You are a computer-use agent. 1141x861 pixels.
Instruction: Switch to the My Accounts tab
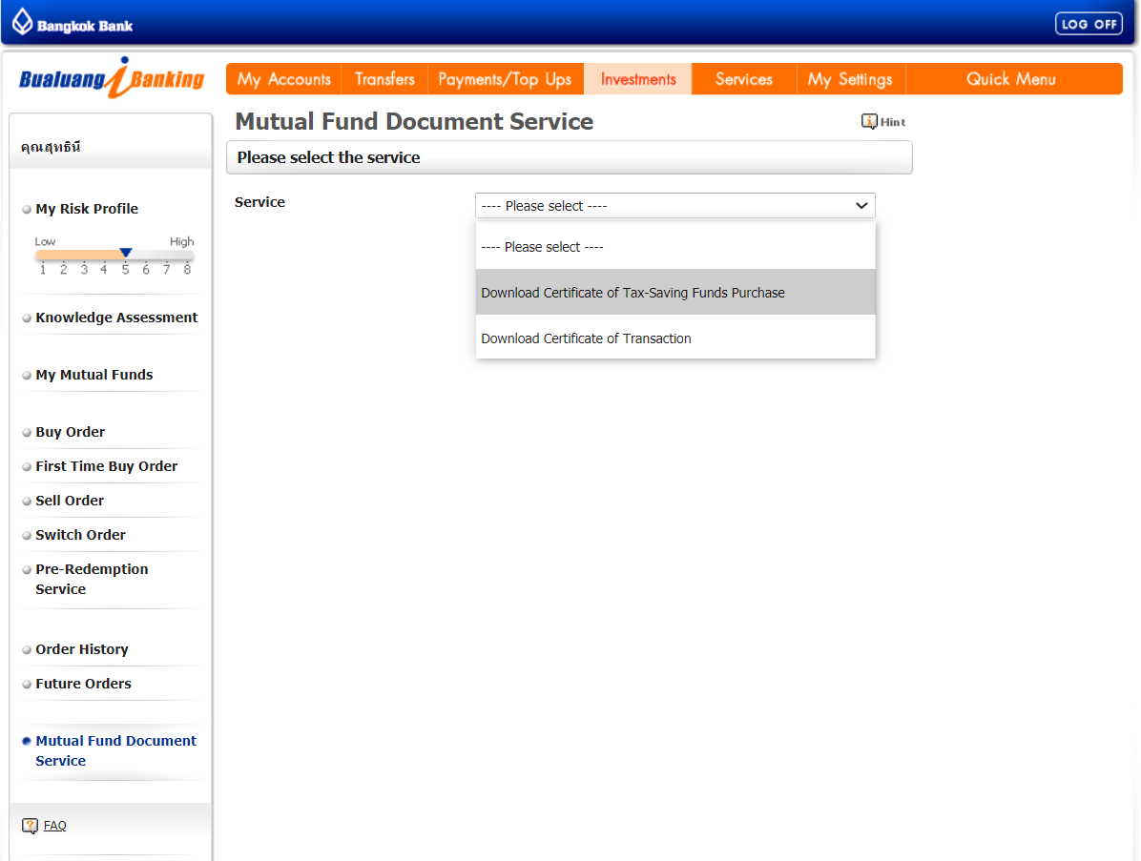tap(283, 78)
